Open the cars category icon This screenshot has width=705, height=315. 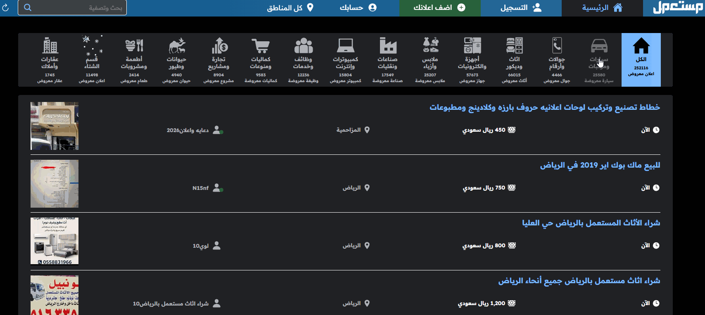599,46
